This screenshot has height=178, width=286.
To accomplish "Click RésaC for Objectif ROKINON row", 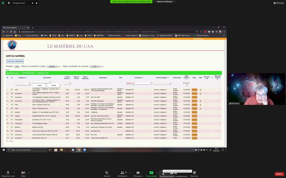I will tap(194, 116).
